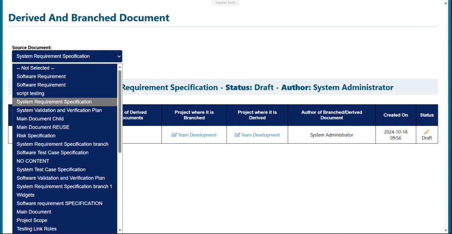Collapse the Source Document dropdown arrow
The width and height of the screenshot is (452, 234).
coord(118,56)
